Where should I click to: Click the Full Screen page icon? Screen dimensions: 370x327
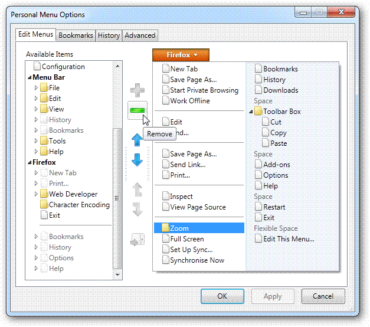point(166,238)
